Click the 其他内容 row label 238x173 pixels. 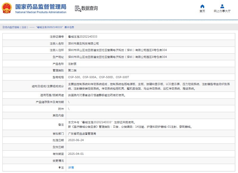pos(58,115)
